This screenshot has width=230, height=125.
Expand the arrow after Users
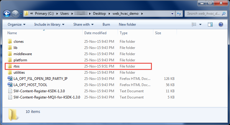tap(72, 14)
